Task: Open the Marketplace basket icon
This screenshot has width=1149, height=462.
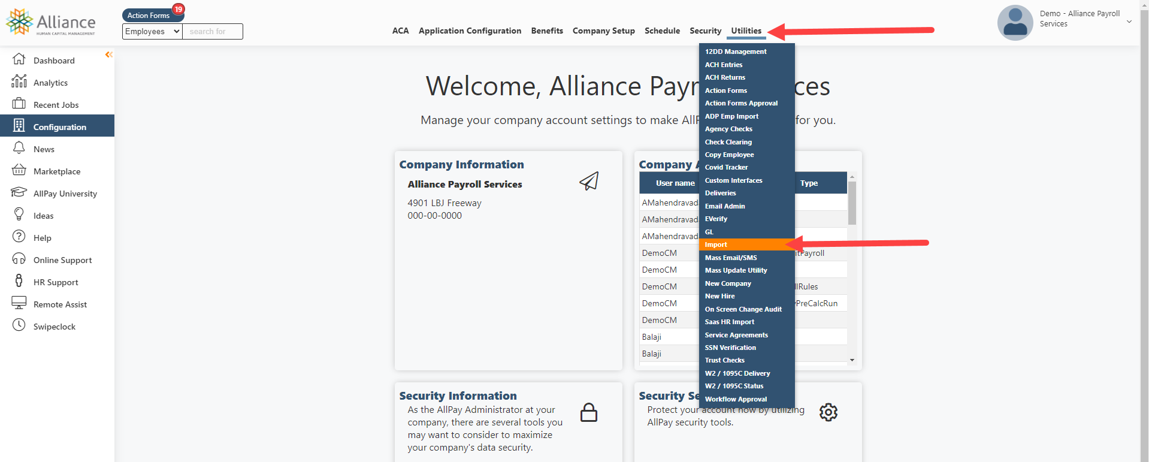Action: tap(19, 170)
